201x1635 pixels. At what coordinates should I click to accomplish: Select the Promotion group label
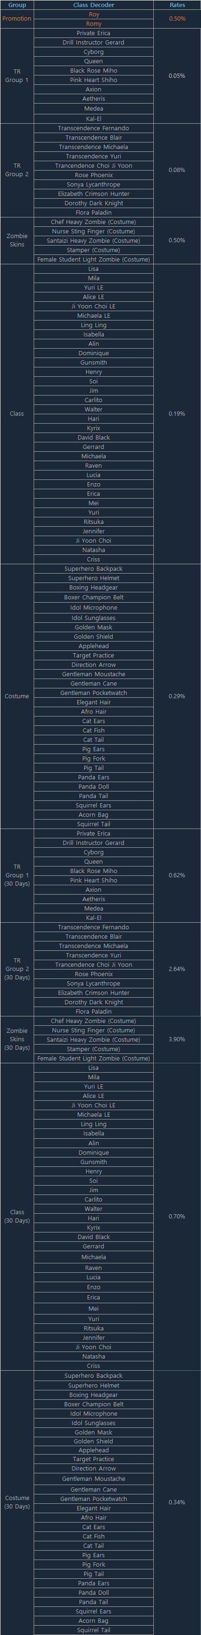(17, 19)
